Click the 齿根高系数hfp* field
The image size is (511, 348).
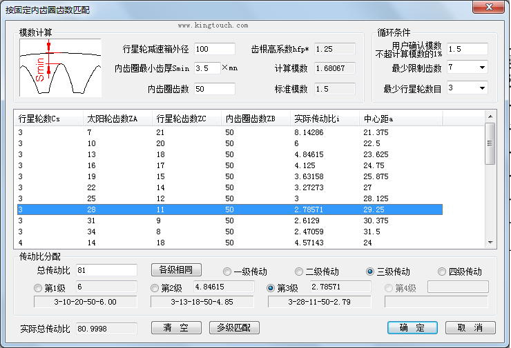[x=335, y=49]
